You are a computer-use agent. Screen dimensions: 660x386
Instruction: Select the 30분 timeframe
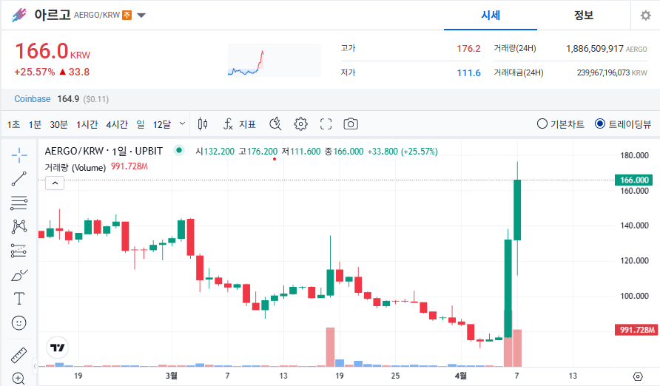[x=58, y=124]
